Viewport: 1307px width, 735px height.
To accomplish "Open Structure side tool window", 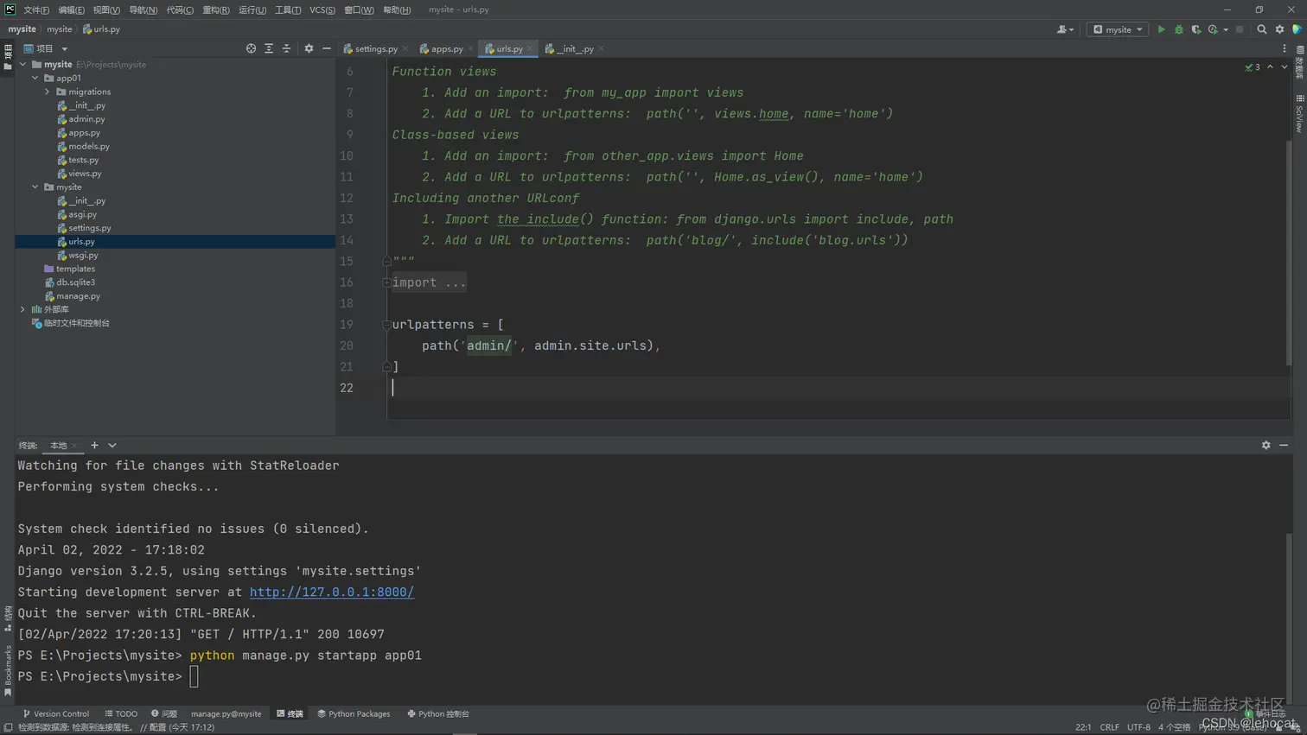I will click(x=8, y=618).
